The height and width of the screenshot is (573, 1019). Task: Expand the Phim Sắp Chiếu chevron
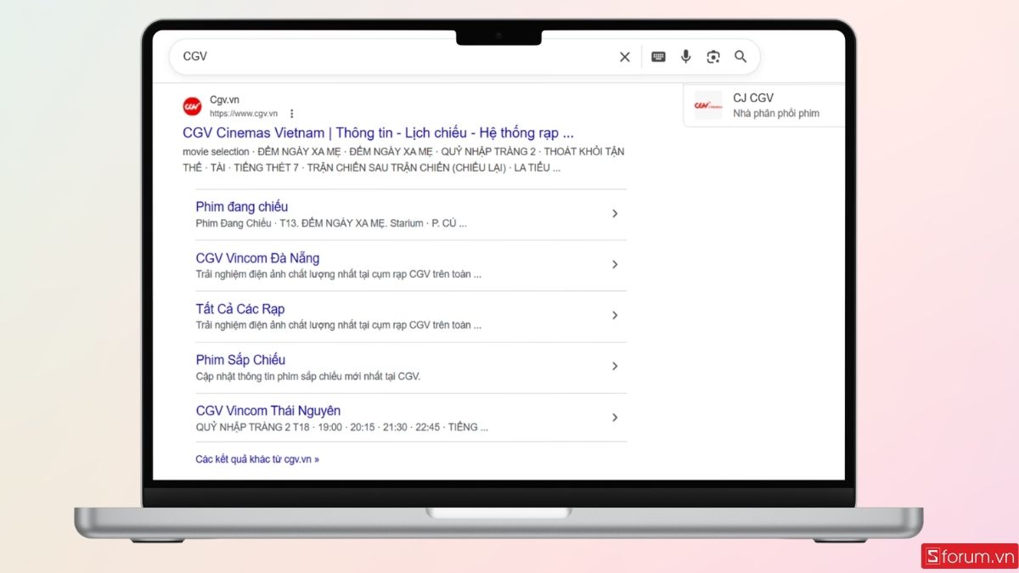click(x=615, y=366)
